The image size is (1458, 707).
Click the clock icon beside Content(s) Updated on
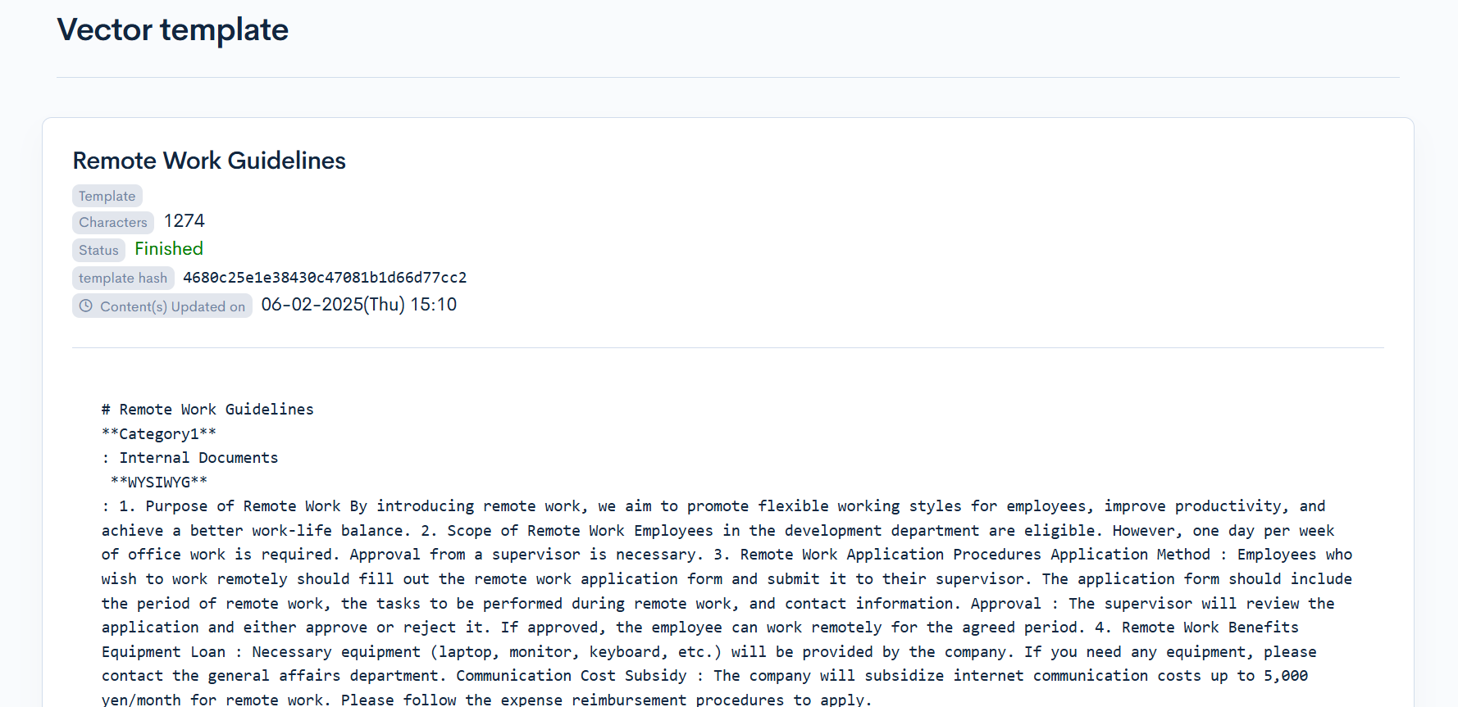point(86,306)
